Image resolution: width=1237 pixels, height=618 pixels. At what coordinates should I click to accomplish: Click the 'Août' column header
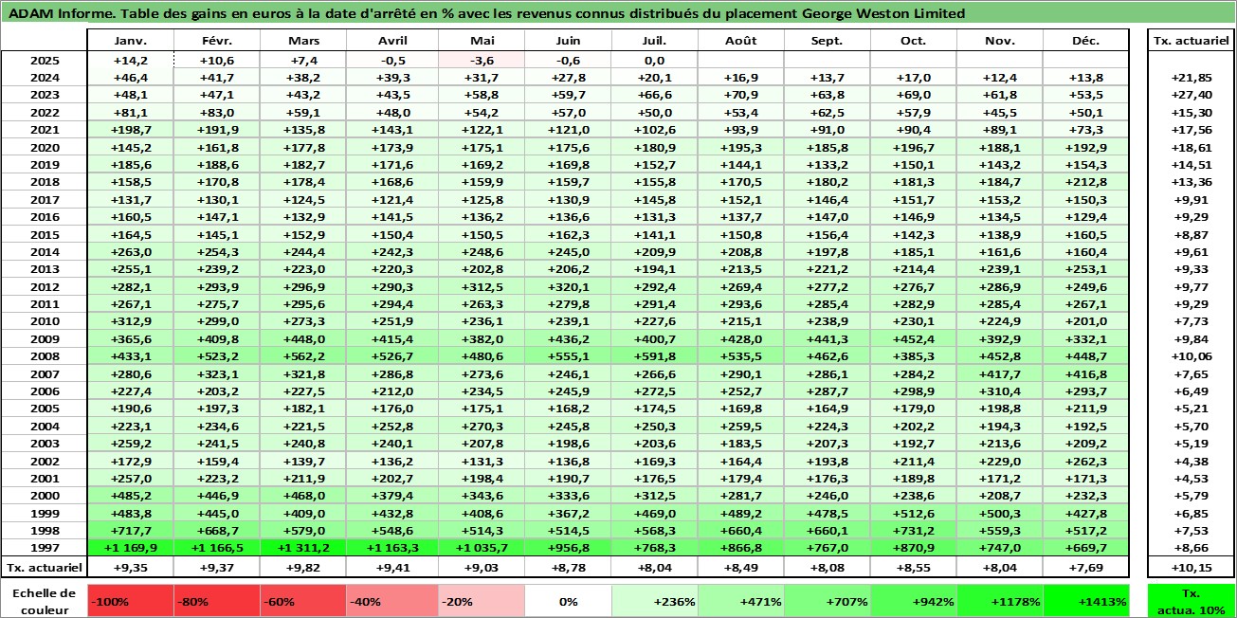[x=739, y=41]
